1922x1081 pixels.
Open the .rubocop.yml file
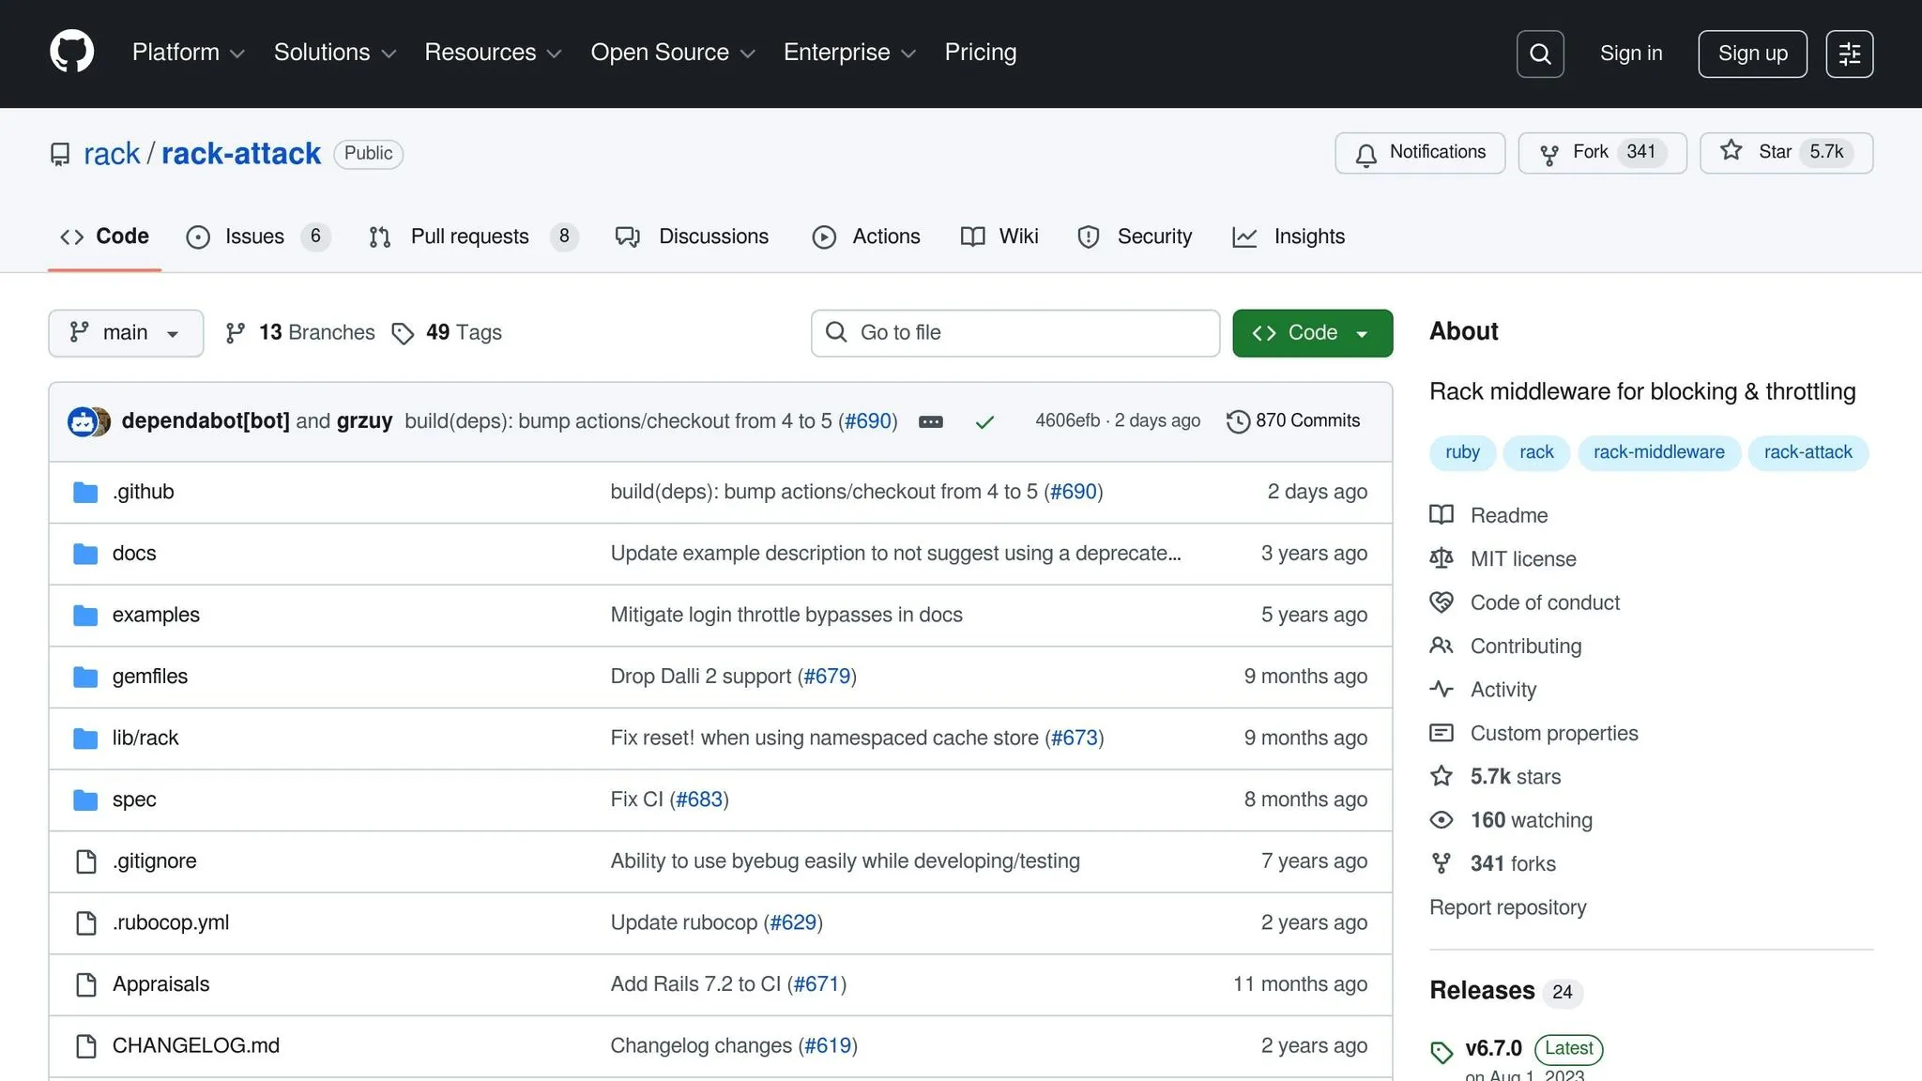point(171,922)
